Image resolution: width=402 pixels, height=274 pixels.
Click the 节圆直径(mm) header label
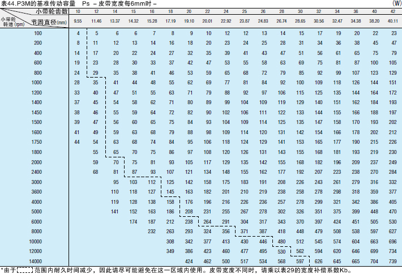[49, 22]
